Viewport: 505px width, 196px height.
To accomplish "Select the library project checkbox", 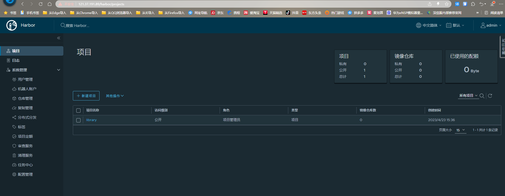I will (78, 120).
